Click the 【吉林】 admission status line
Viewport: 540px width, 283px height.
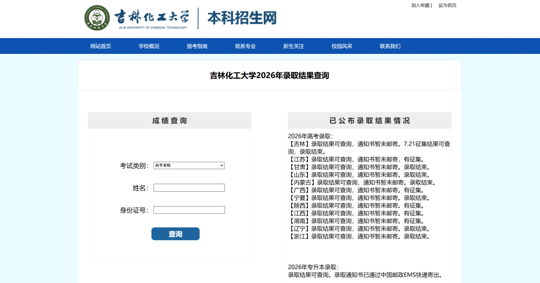(x=369, y=148)
